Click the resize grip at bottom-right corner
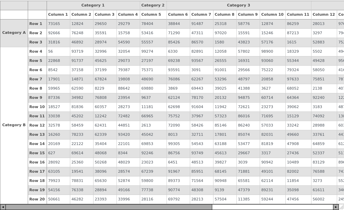This screenshot has height=210, width=344. point(341,207)
